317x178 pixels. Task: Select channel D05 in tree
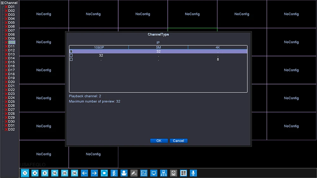click(x=11, y=22)
